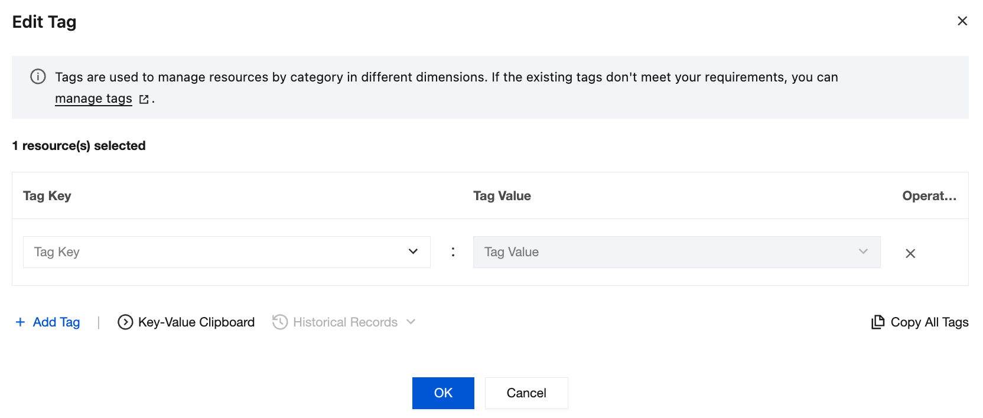Click the Key-Value Clipboard arrow icon

pyautogui.click(x=125, y=322)
